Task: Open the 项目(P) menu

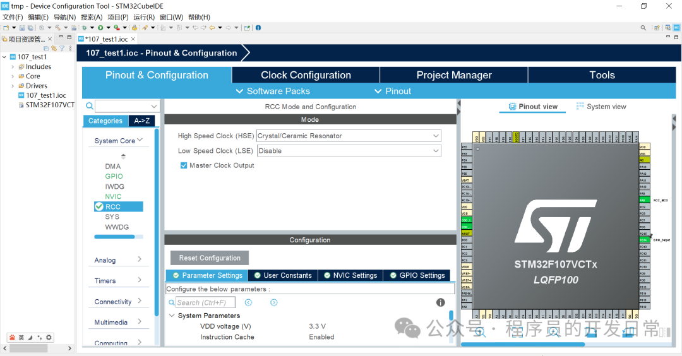Action: [118, 18]
